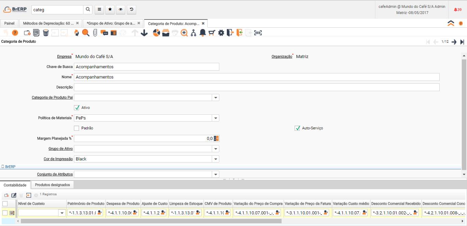Screen dimensions: 467x226
Task: Click edit record icon in Contabilidade toolbar
Action: point(14,195)
